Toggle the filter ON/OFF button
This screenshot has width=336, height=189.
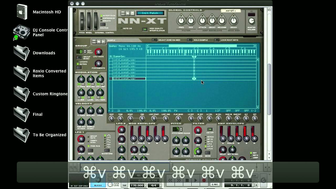tap(210, 129)
